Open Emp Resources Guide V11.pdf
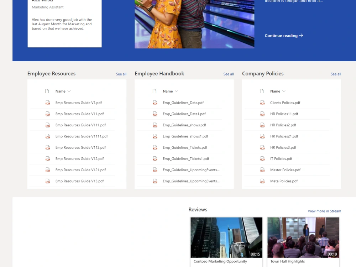 [x=79, y=114]
